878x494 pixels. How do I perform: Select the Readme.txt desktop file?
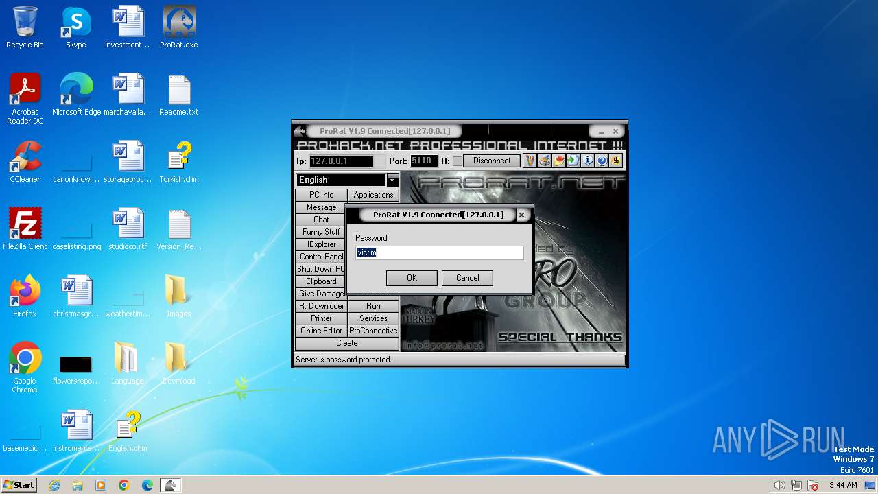pos(179,95)
